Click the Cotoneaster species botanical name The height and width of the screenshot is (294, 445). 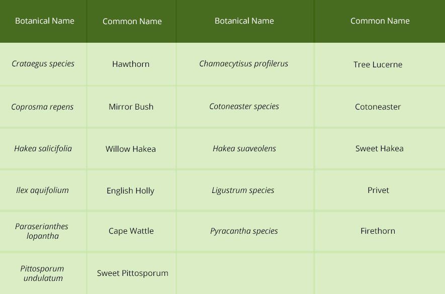pyautogui.click(x=244, y=107)
